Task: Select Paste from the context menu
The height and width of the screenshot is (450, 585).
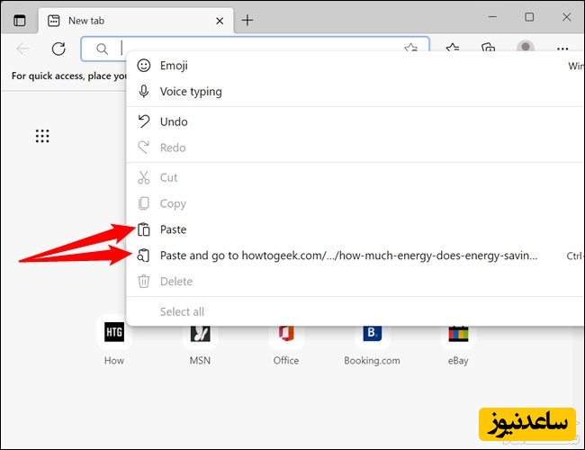Action: click(x=173, y=229)
